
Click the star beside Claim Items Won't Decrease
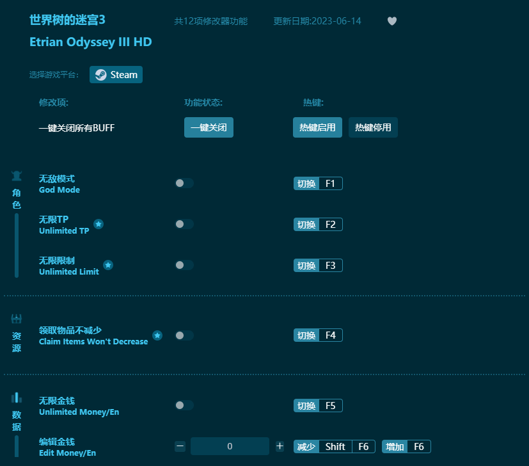pyautogui.click(x=157, y=335)
